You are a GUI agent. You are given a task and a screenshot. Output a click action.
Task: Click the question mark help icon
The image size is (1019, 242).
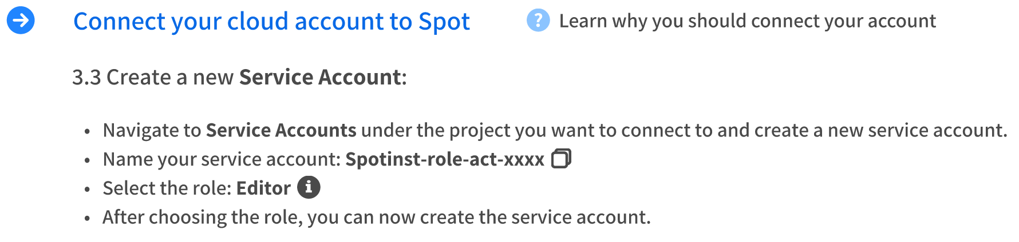(538, 21)
